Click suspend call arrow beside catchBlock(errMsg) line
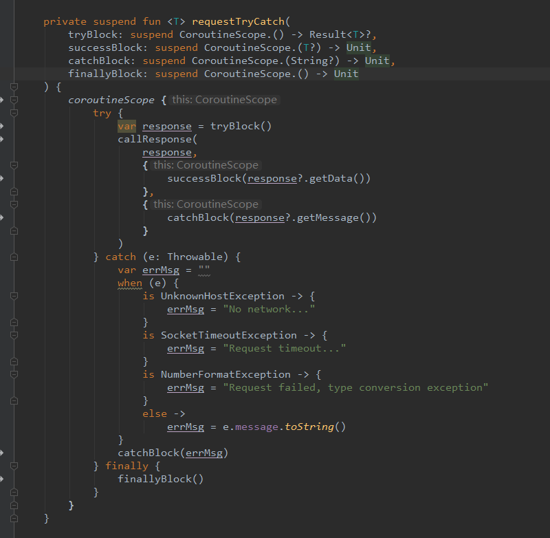The width and height of the screenshot is (550, 538). pos(1,453)
